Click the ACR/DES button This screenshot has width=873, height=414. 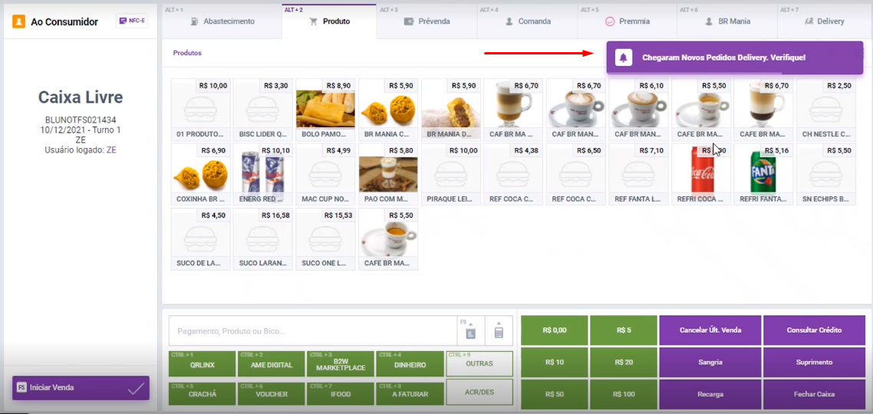(x=479, y=392)
